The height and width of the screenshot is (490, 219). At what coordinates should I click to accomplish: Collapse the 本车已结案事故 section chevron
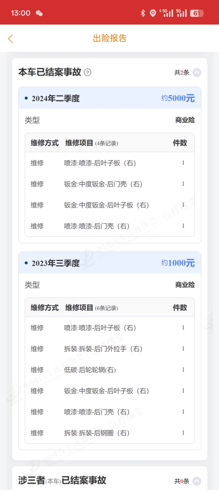click(x=197, y=72)
